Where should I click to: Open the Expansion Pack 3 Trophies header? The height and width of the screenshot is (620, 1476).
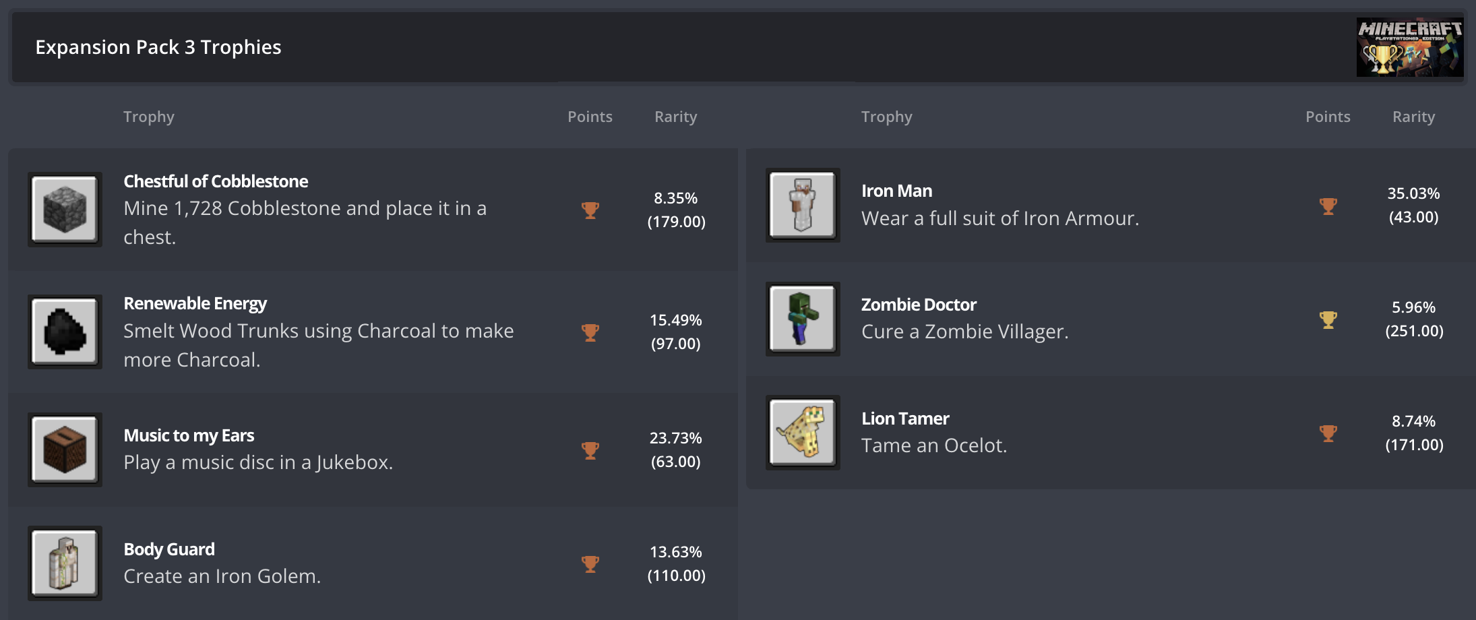point(158,47)
